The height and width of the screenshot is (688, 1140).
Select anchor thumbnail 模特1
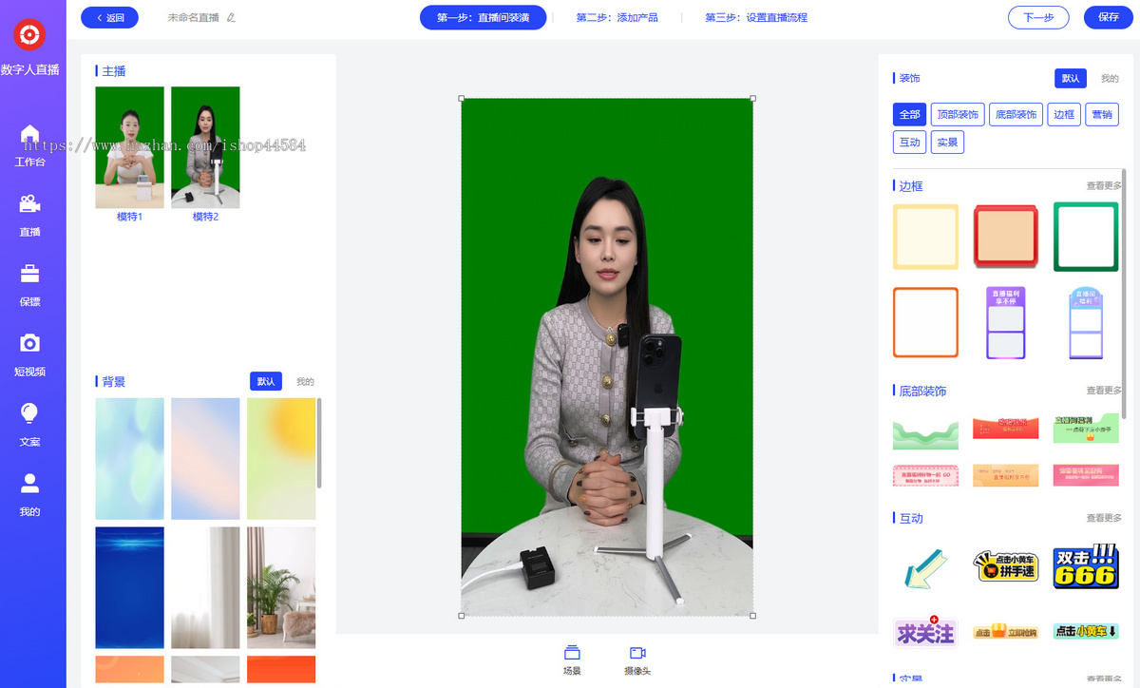click(x=129, y=147)
